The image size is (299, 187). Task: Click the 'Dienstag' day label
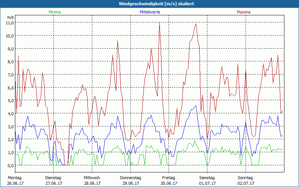tap(53, 178)
